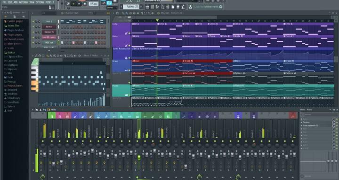Open the Playlist view from toolbar
This screenshot has width=339, height=180.
[147, 7]
